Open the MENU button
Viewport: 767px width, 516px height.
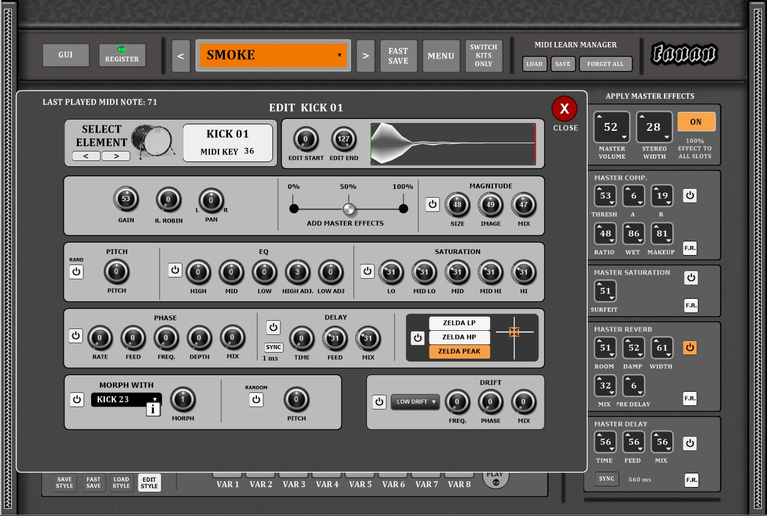click(441, 56)
